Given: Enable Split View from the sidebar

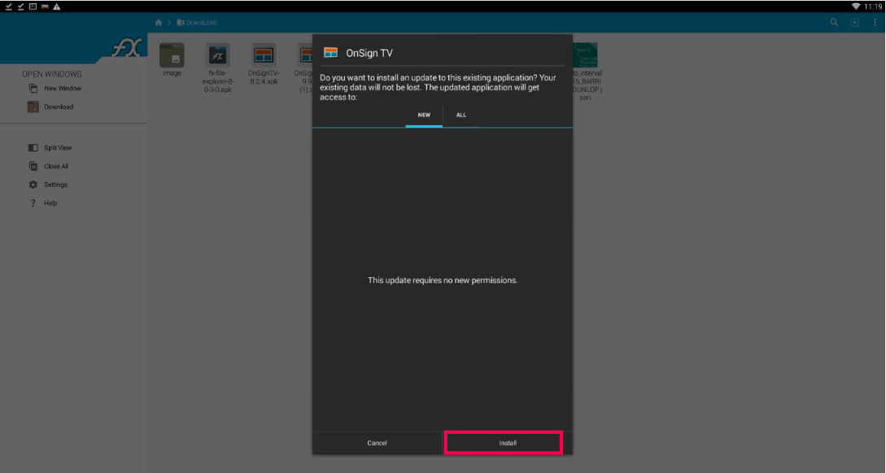Looking at the screenshot, I should pyautogui.click(x=50, y=148).
